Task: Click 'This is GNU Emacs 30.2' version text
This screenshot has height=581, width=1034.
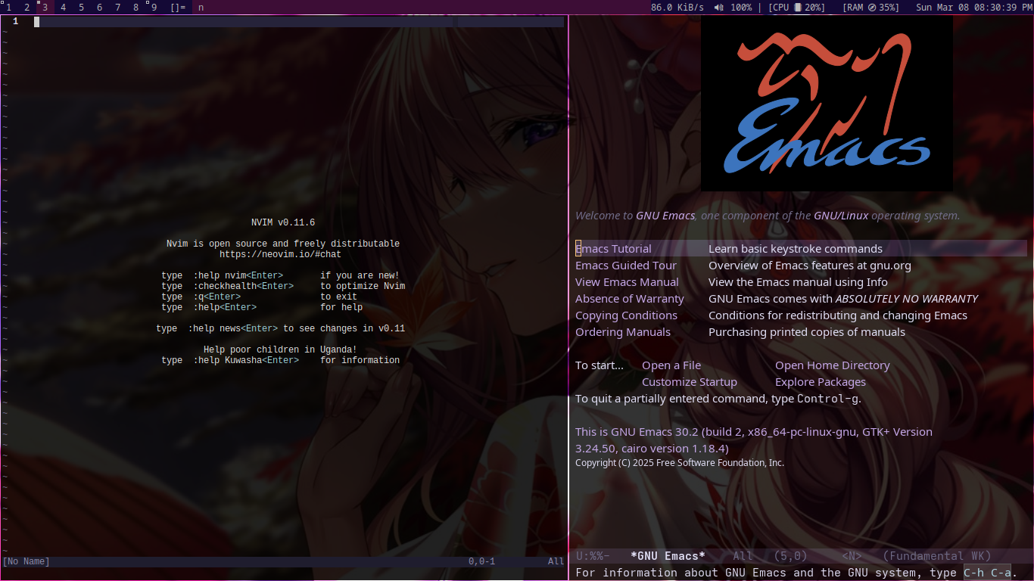Action: click(637, 432)
